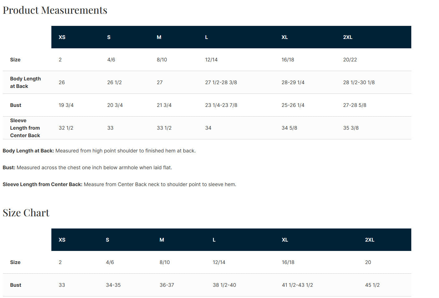Screen dimensions: 439x298
Task: Click the 28 1/2-30 1/8 body length cell
Action: (x=359, y=83)
